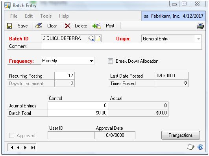Click the Journal Entries Actual field

tap(138, 105)
